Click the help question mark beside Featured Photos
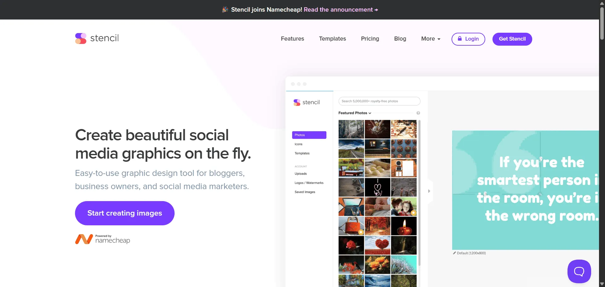Screen dimensions: 605x287 point(419,113)
